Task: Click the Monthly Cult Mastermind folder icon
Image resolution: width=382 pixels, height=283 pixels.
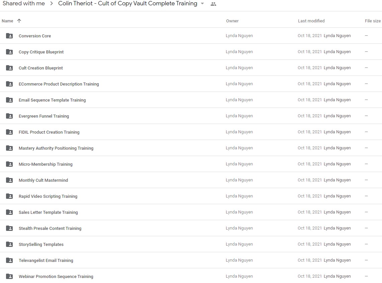Action: point(9,180)
